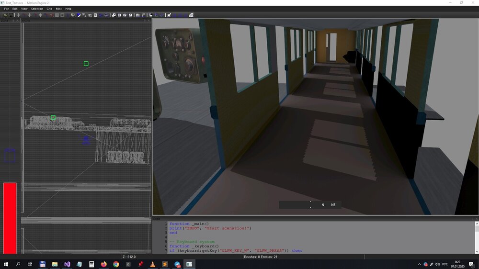The height and width of the screenshot is (269, 479).
Task: Open the File menu
Action: pyautogui.click(x=6, y=9)
